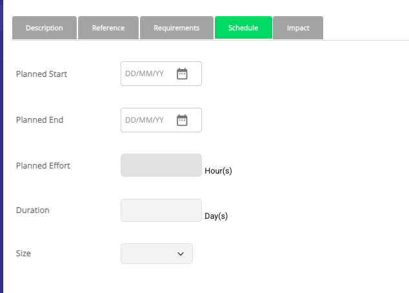Viewport: 409px width, 293px height.
Task: Switch to the Impact tab
Action: click(x=298, y=28)
